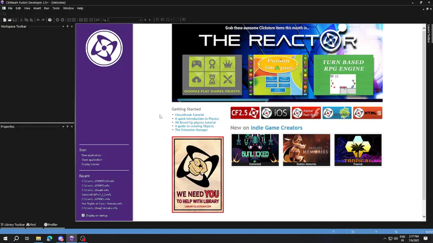Click Open application under Start
The height and width of the screenshot is (243, 433).
click(92, 159)
